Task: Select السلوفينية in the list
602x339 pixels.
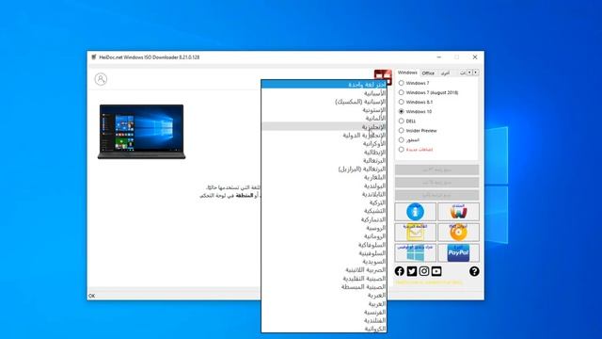Action: tap(324, 253)
